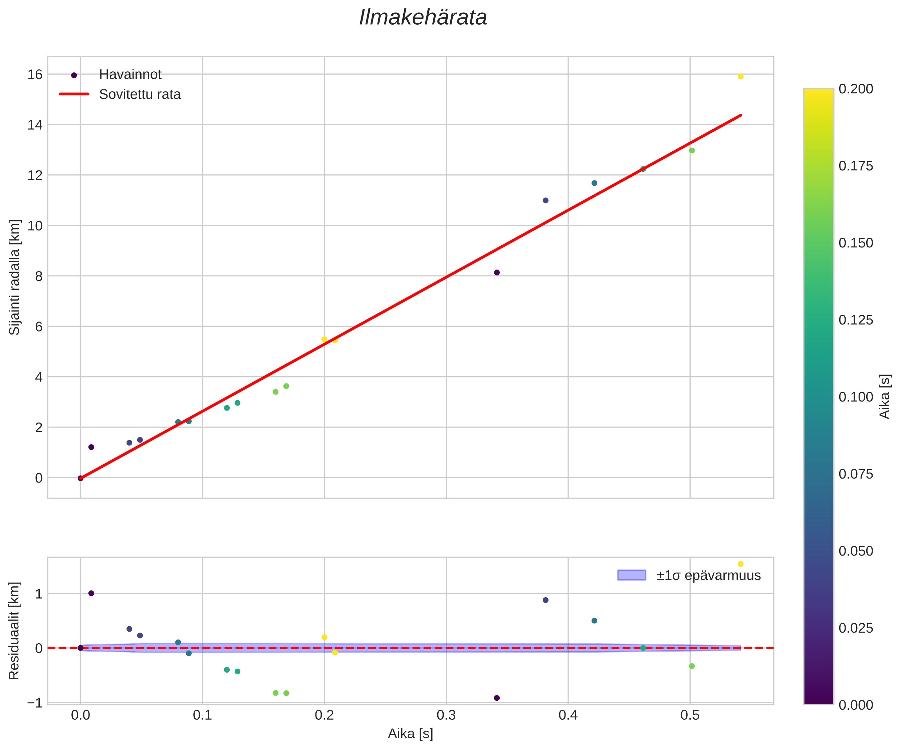
Task: Click the ±1σ epävarmuus legend patch
Action: 631,575
